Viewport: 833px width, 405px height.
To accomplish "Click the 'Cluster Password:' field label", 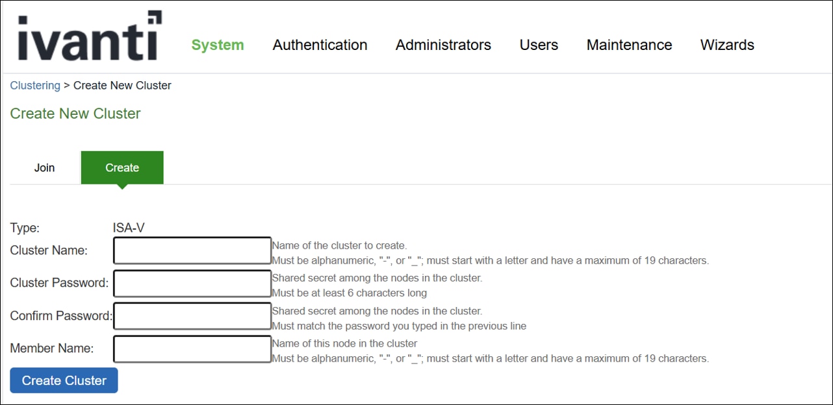I will coord(59,283).
